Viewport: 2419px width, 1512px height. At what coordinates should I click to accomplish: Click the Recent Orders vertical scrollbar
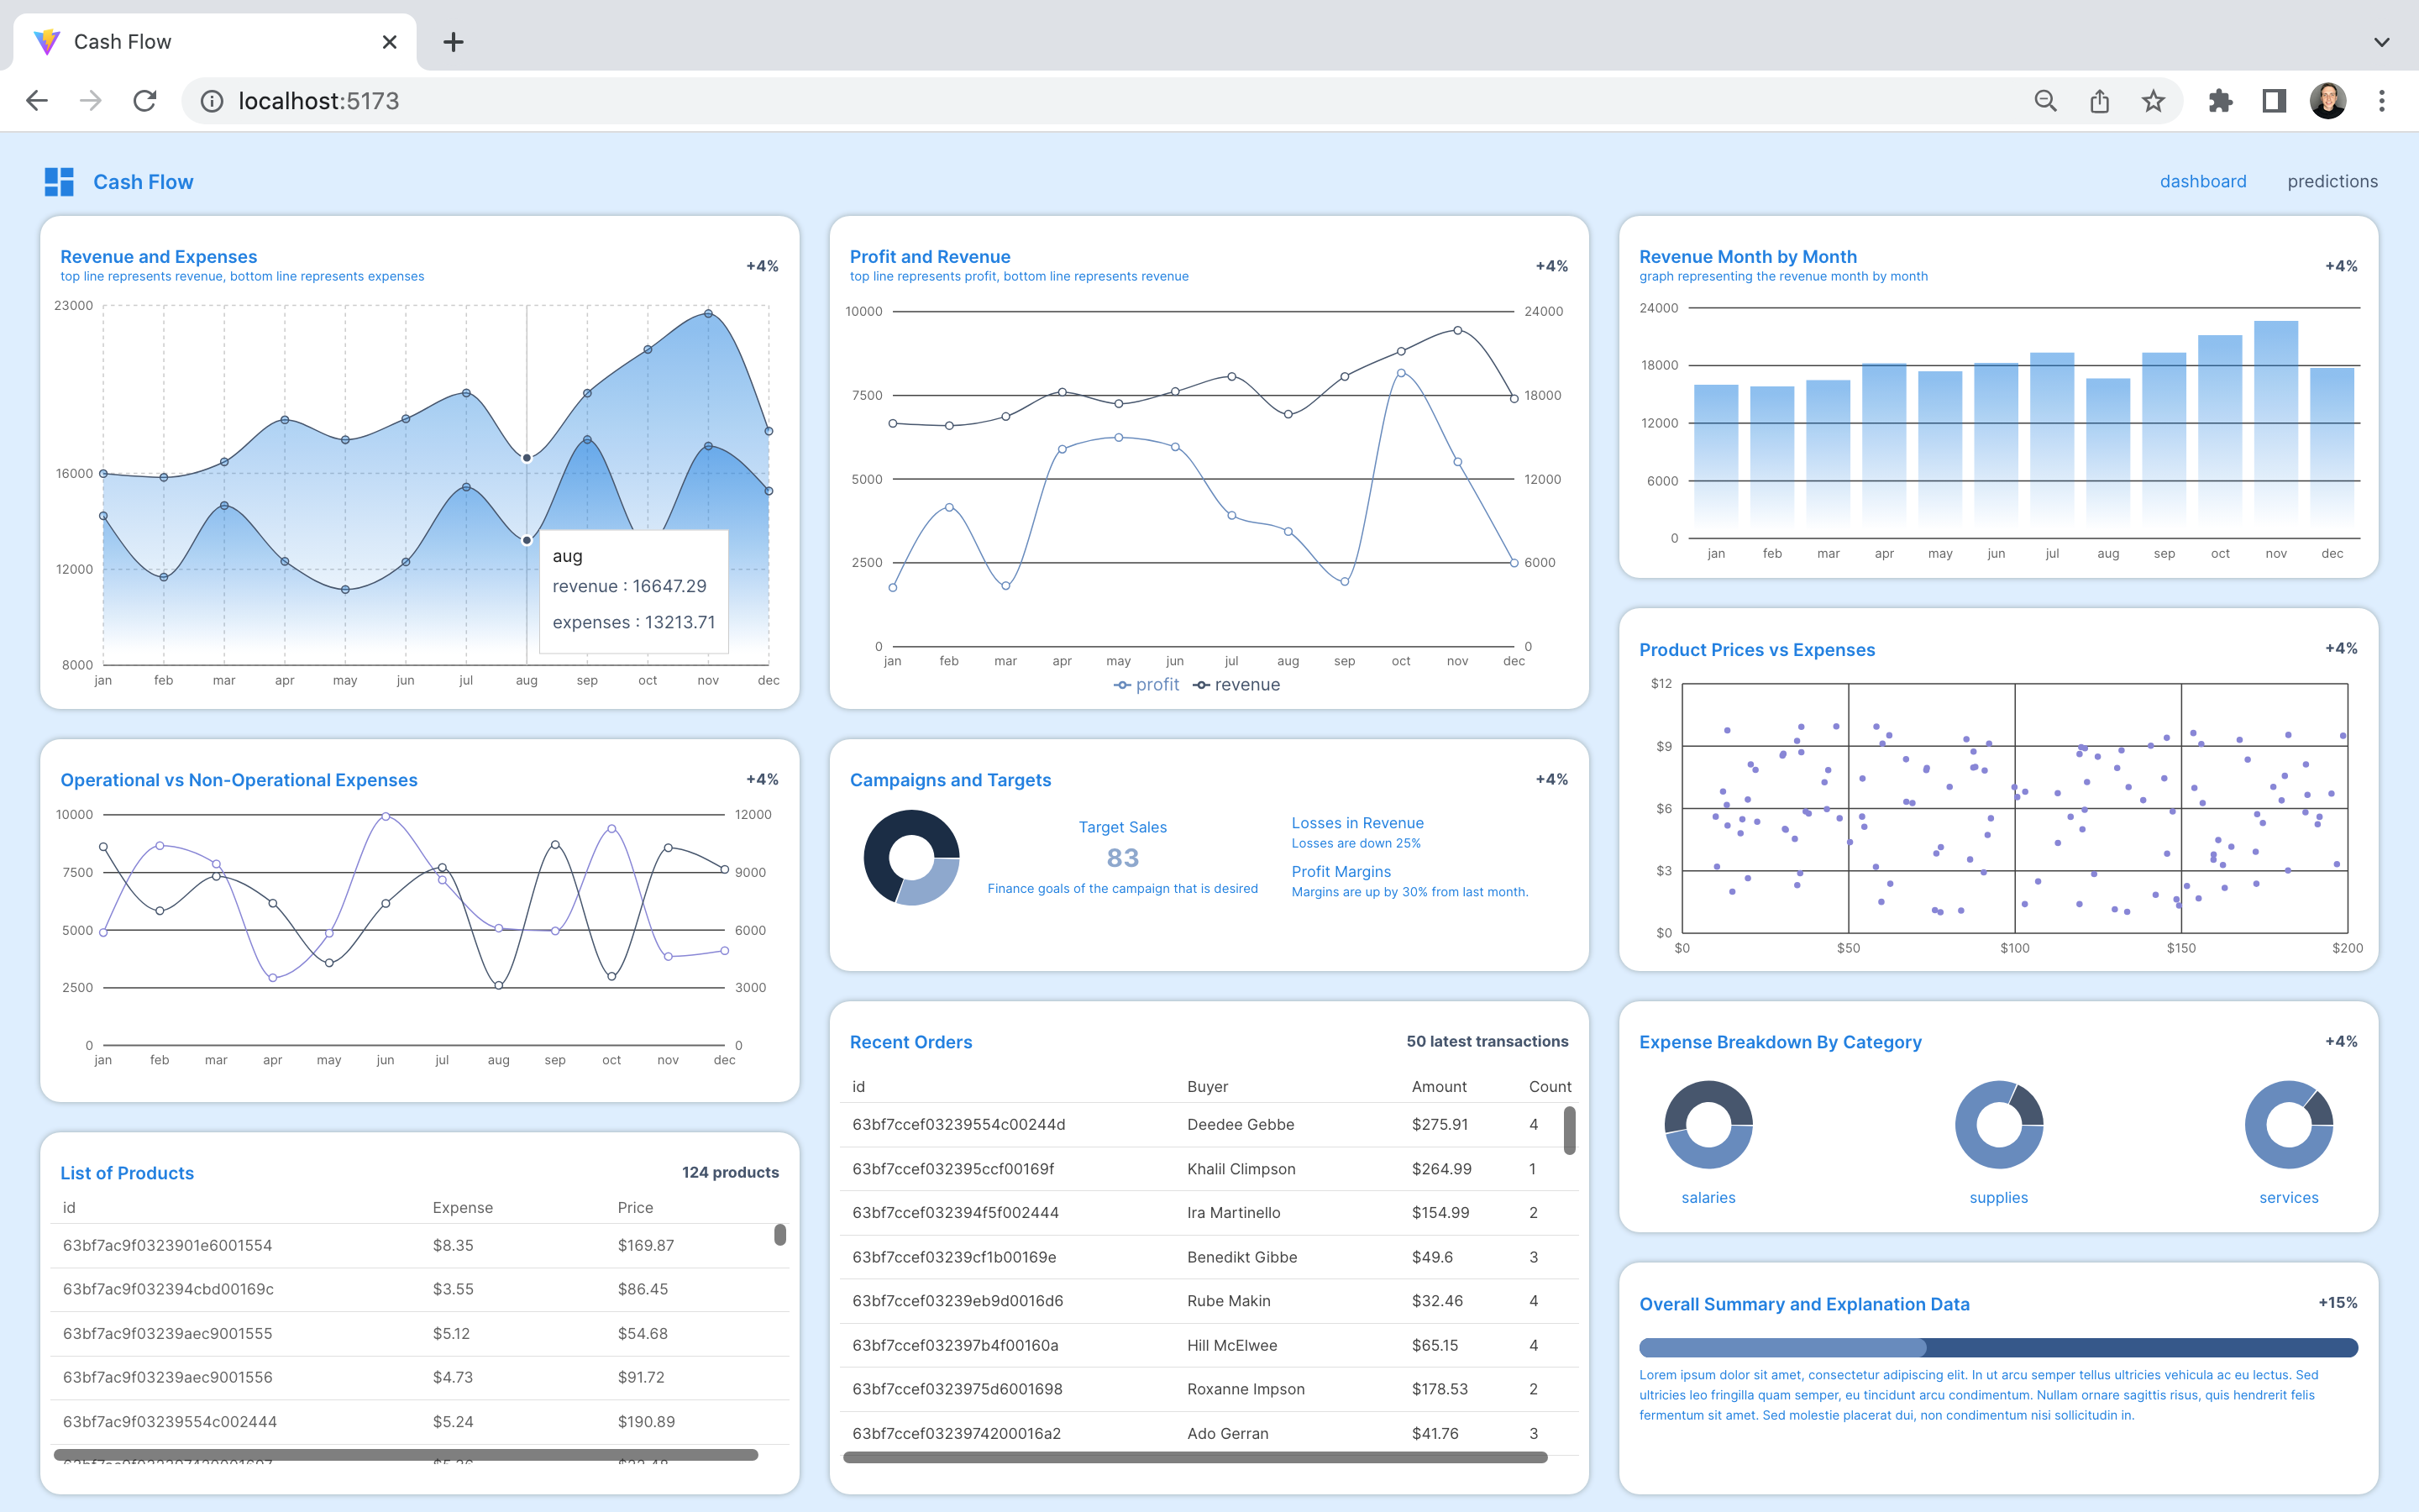point(1569,1130)
